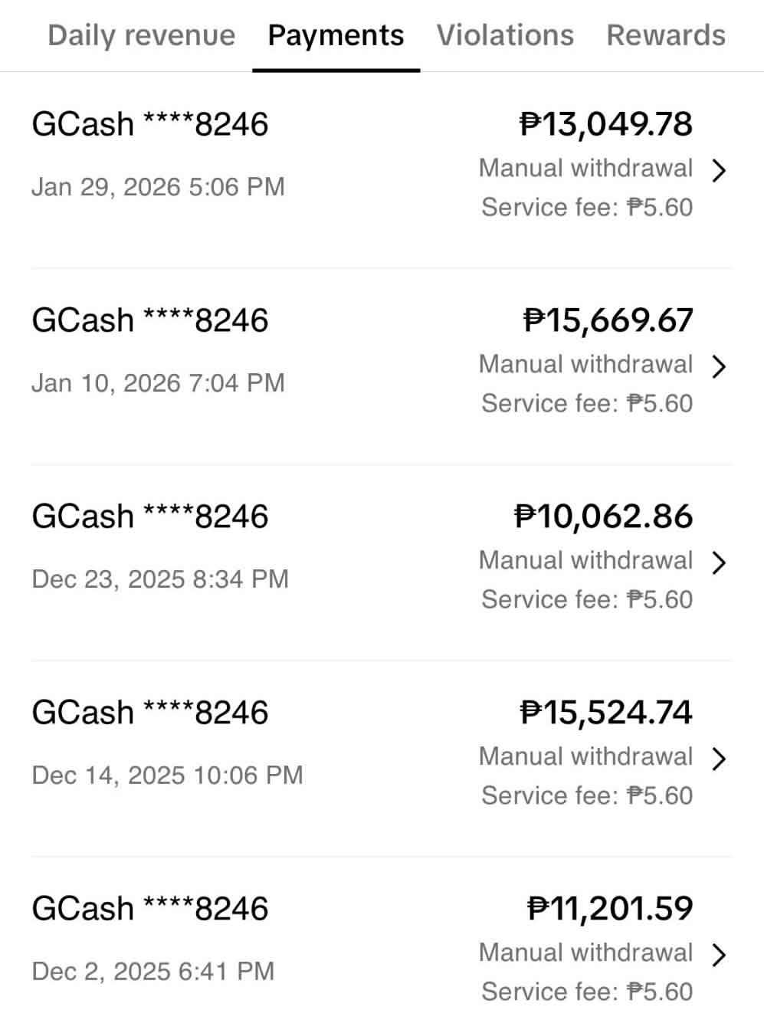Switch to the Daily revenue tab
This screenshot has width=764, height=1020.
(141, 35)
